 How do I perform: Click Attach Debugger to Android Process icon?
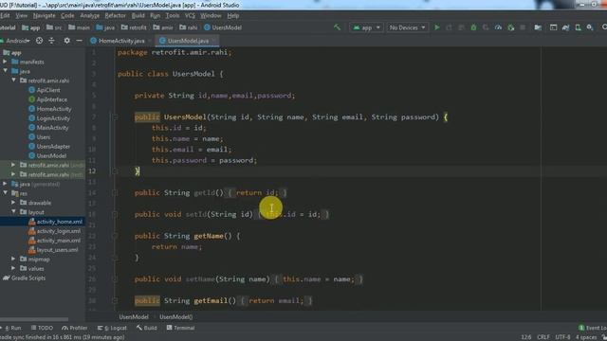tap(511, 27)
